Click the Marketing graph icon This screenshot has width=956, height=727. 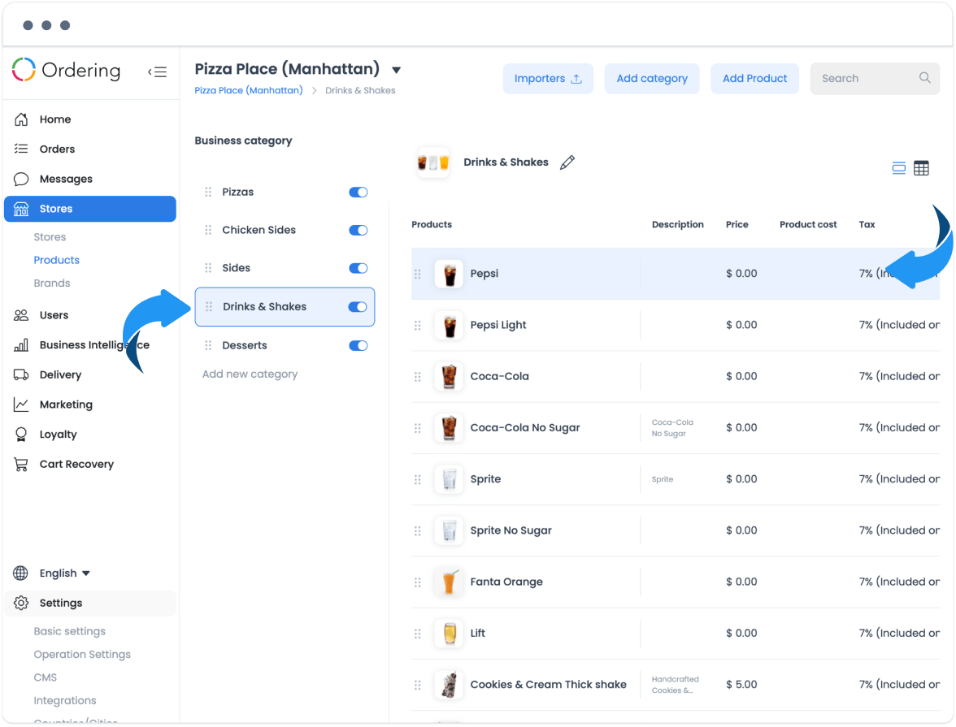point(21,405)
